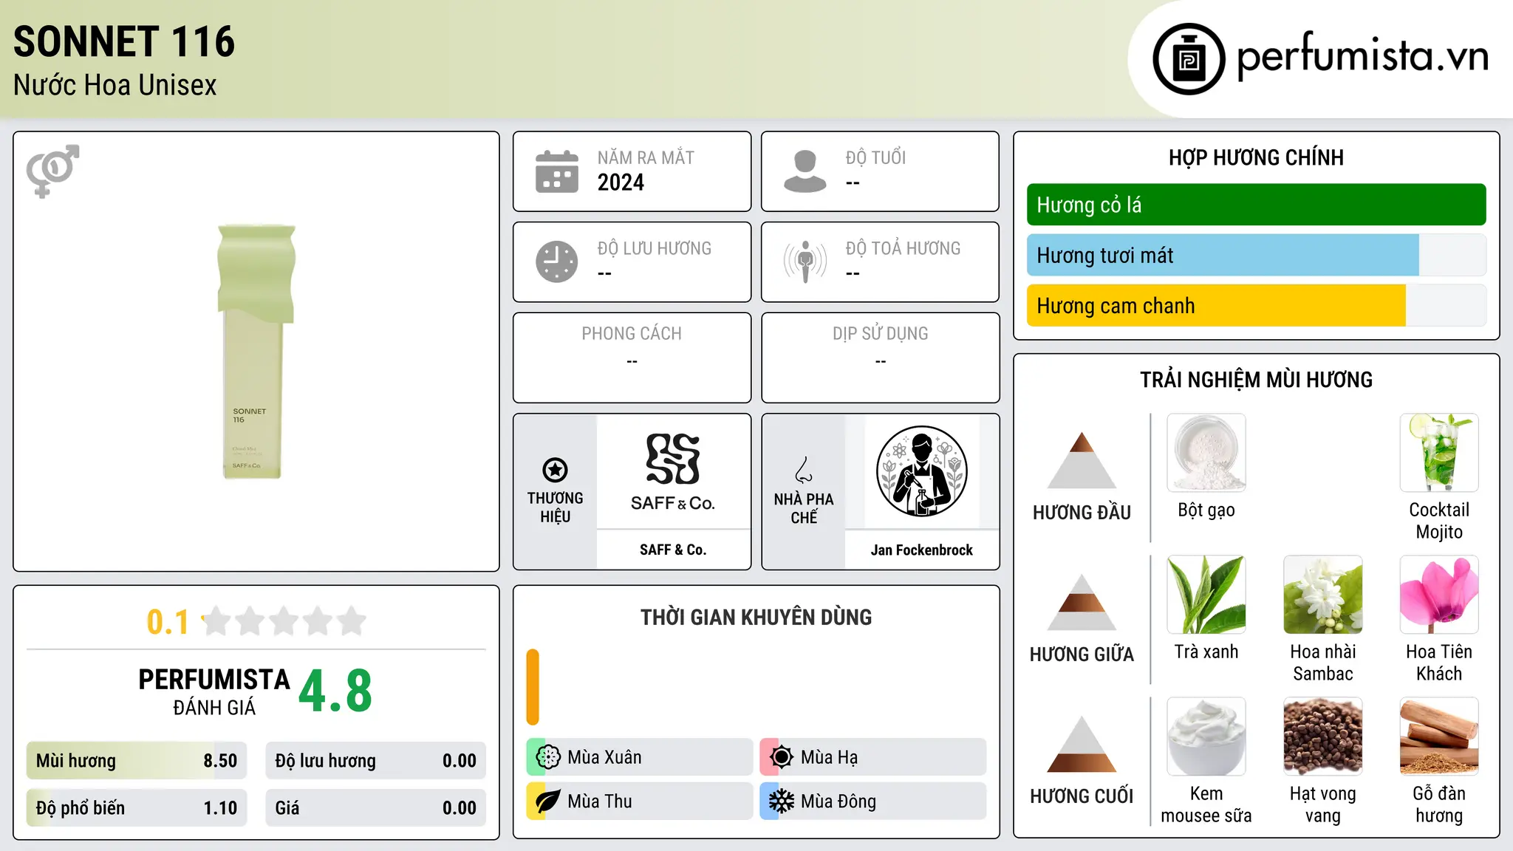Select the Mùa Thu season label
Viewport: 1513px width, 851px height.
(600, 802)
